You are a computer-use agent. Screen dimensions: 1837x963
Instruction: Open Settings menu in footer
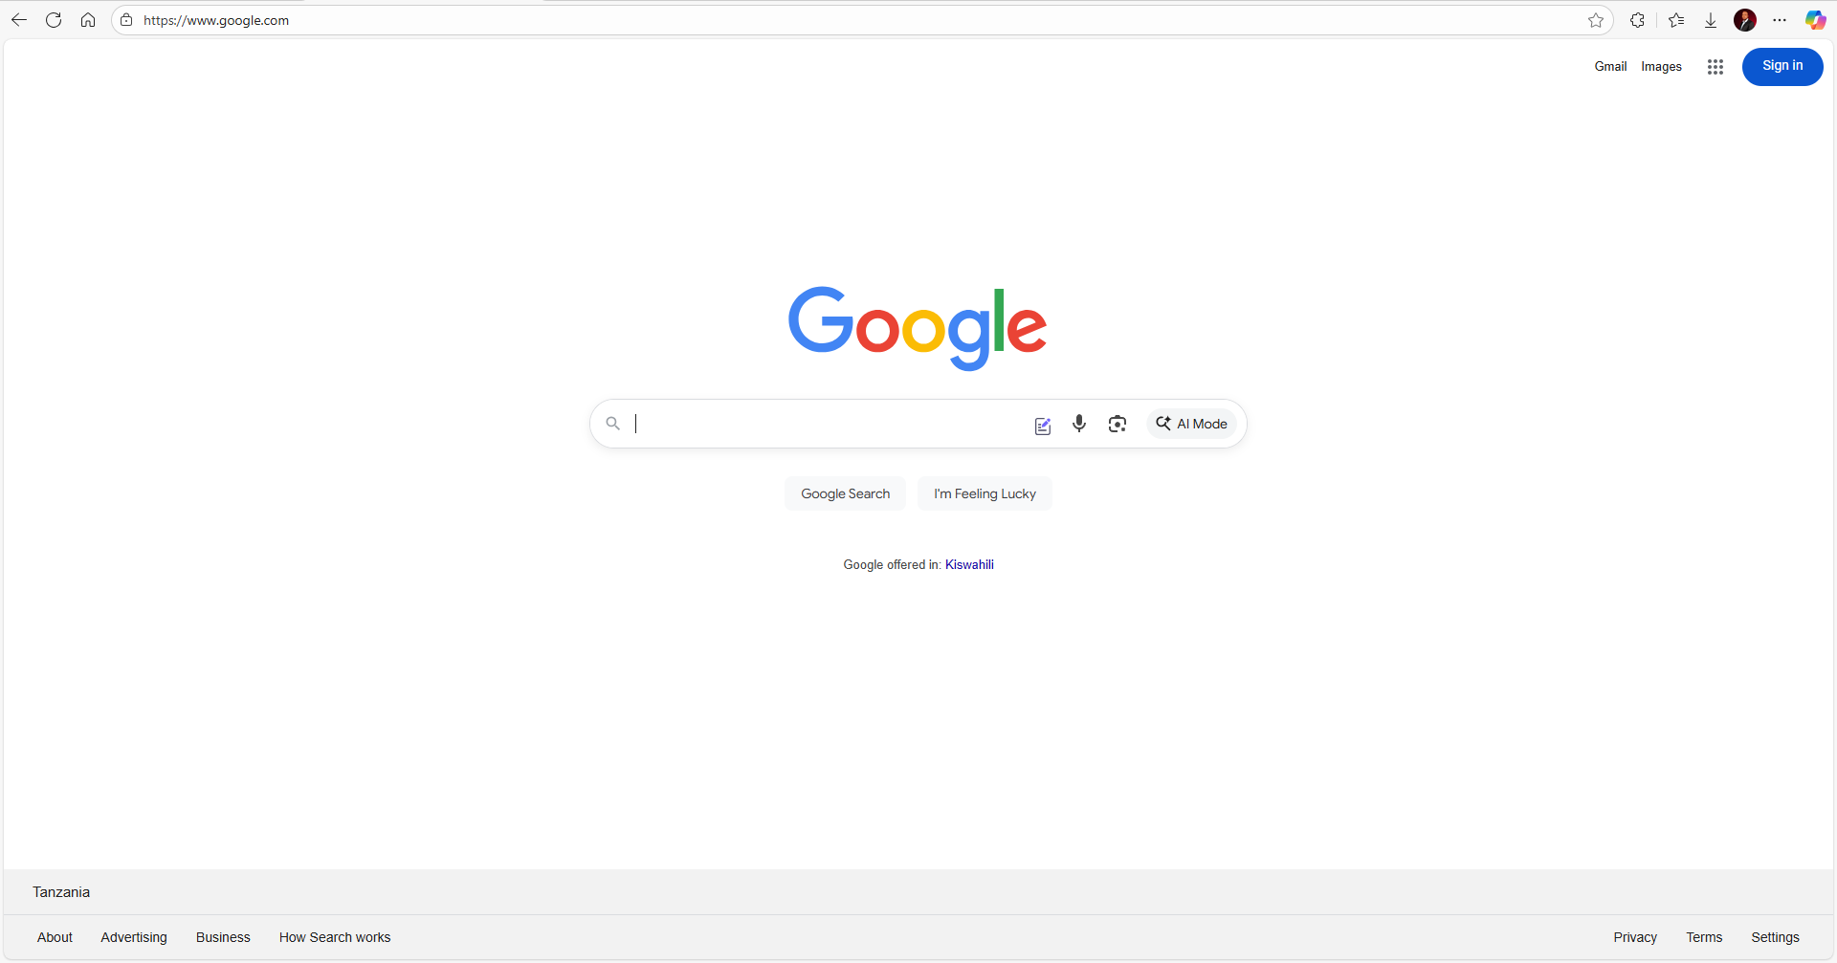point(1775,937)
